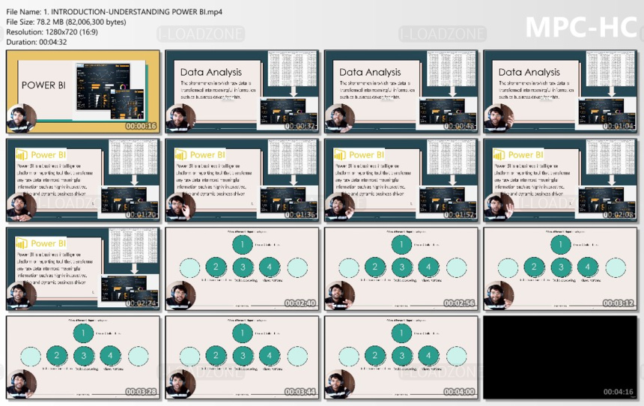Image resolution: width=644 pixels, height=406 pixels.
Task: Select the thumbnail at timestamp 00:03:44
Action: [242, 357]
